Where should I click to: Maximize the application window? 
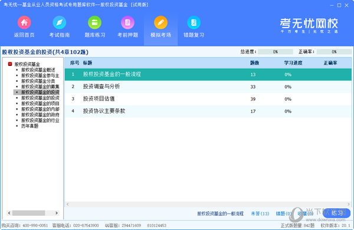click(339, 5)
